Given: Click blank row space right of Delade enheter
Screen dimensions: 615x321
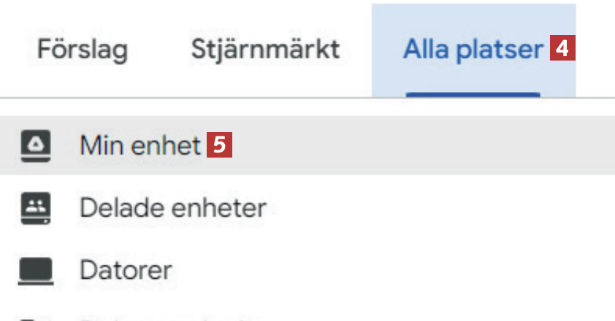Looking at the screenshot, I should [x=438, y=209].
